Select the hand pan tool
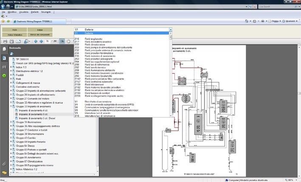The height and width of the screenshot is (182, 301). (x=68, y=41)
